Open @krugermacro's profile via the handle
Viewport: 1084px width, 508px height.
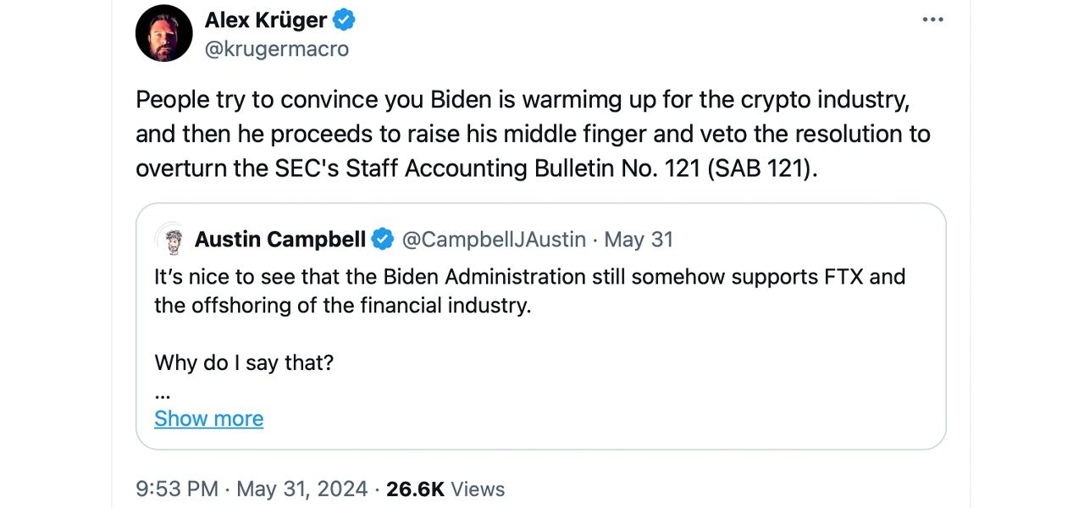(x=277, y=48)
